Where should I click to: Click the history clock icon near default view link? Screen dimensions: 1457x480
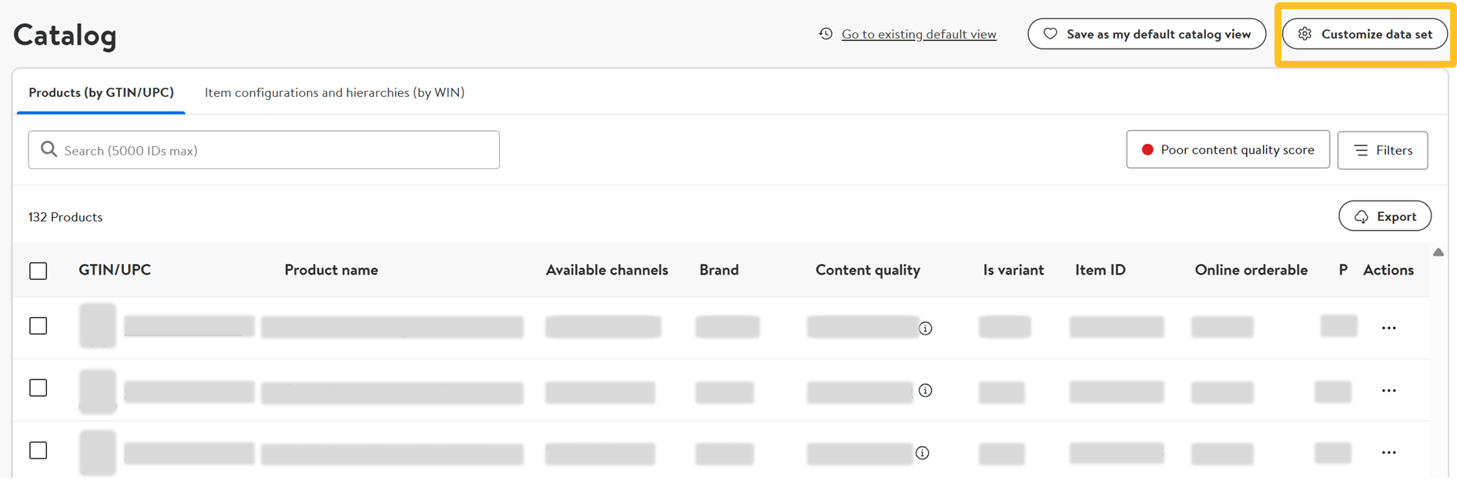826,34
